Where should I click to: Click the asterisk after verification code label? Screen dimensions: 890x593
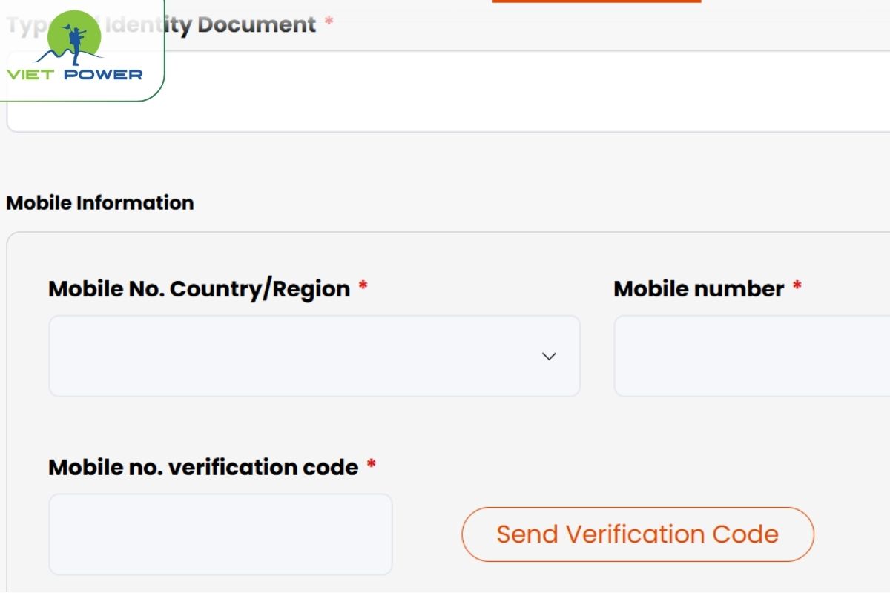(x=372, y=466)
